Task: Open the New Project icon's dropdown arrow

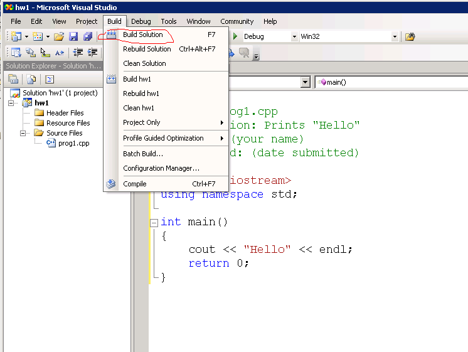Action: coord(26,37)
